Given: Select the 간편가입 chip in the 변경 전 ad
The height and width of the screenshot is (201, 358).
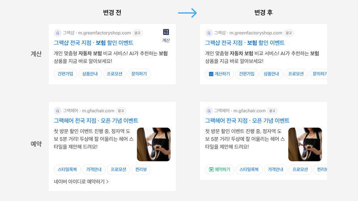Looking at the screenshot, I should click(x=65, y=74).
